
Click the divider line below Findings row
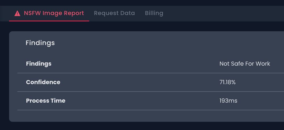(x=151, y=73)
